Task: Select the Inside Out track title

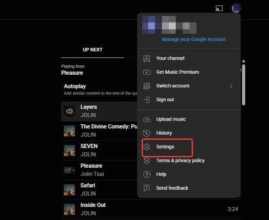Action: pyautogui.click(x=93, y=205)
